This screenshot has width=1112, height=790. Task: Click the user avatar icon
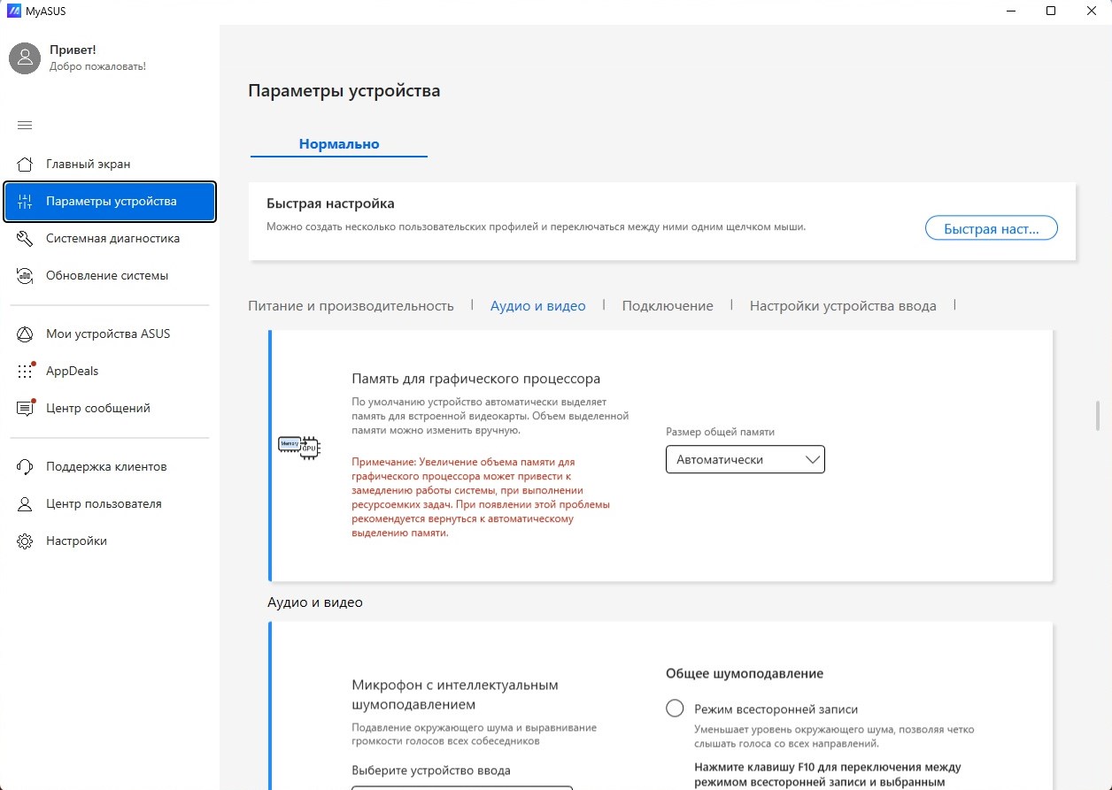[25, 58]
